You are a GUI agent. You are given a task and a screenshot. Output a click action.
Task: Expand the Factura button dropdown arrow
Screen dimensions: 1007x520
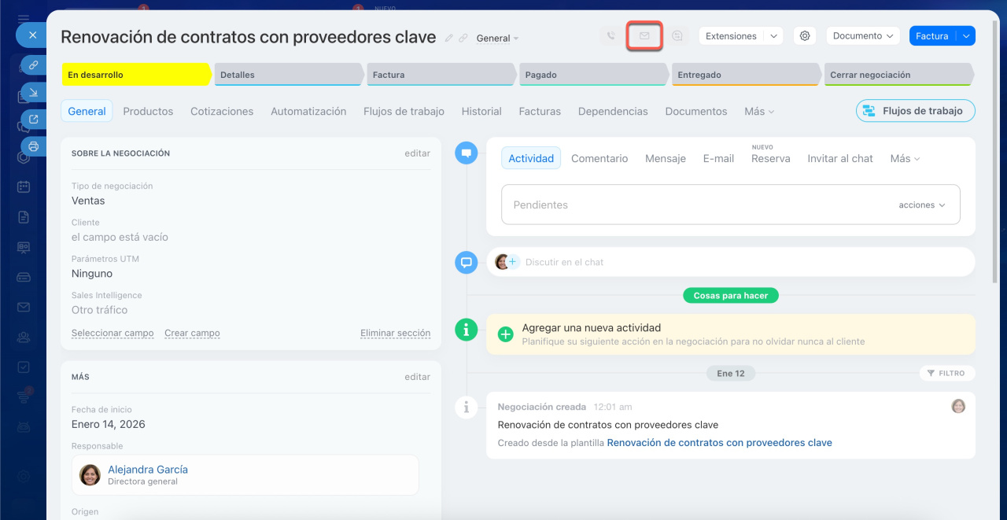(966, 36)
